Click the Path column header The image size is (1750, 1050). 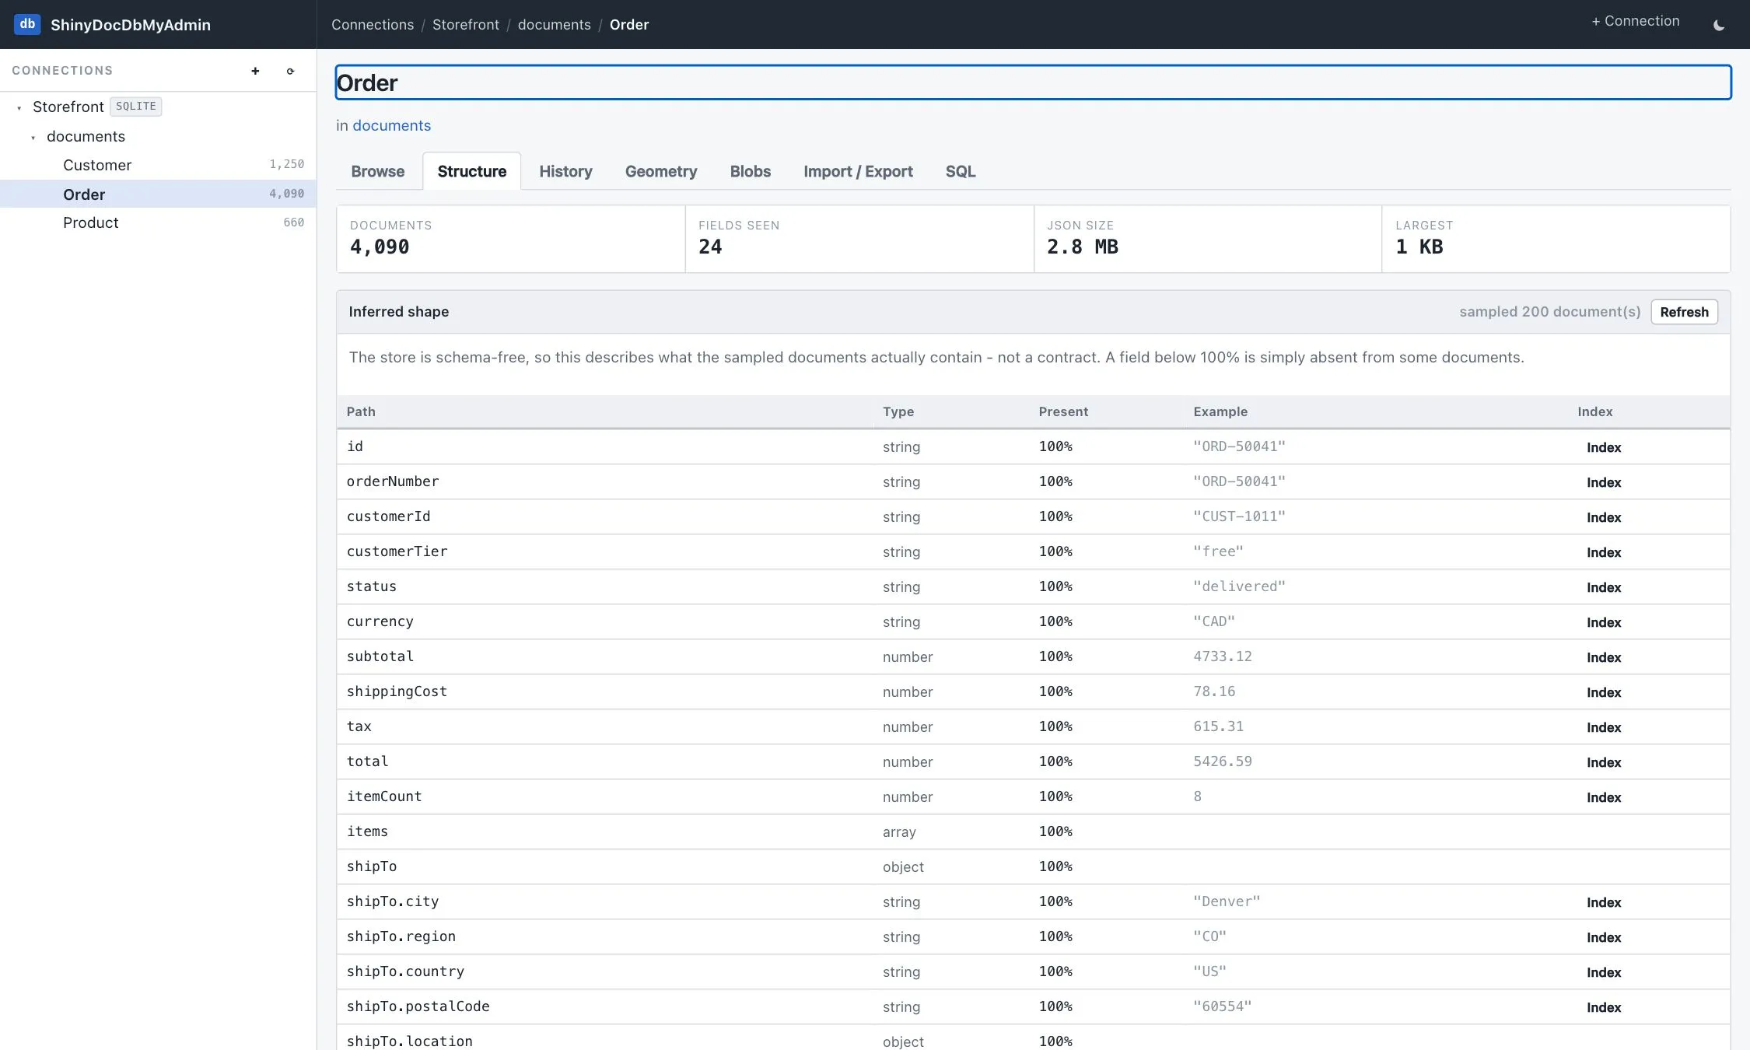361,411
